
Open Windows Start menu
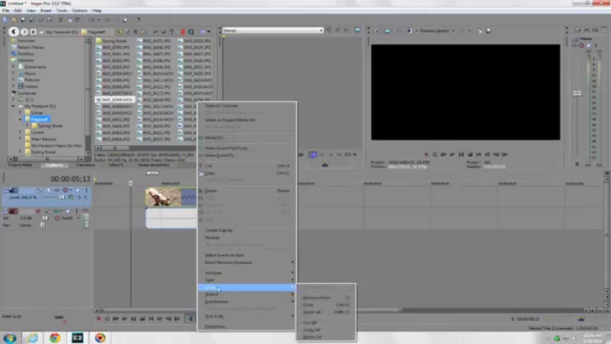pyautogui.click(x=10, y=338)
